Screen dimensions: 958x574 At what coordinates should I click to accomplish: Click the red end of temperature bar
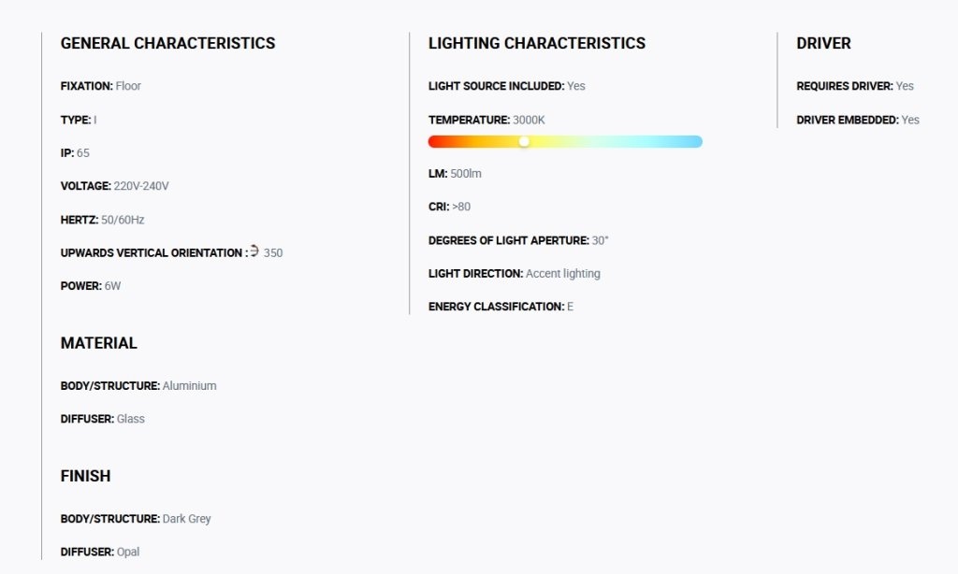437,142
